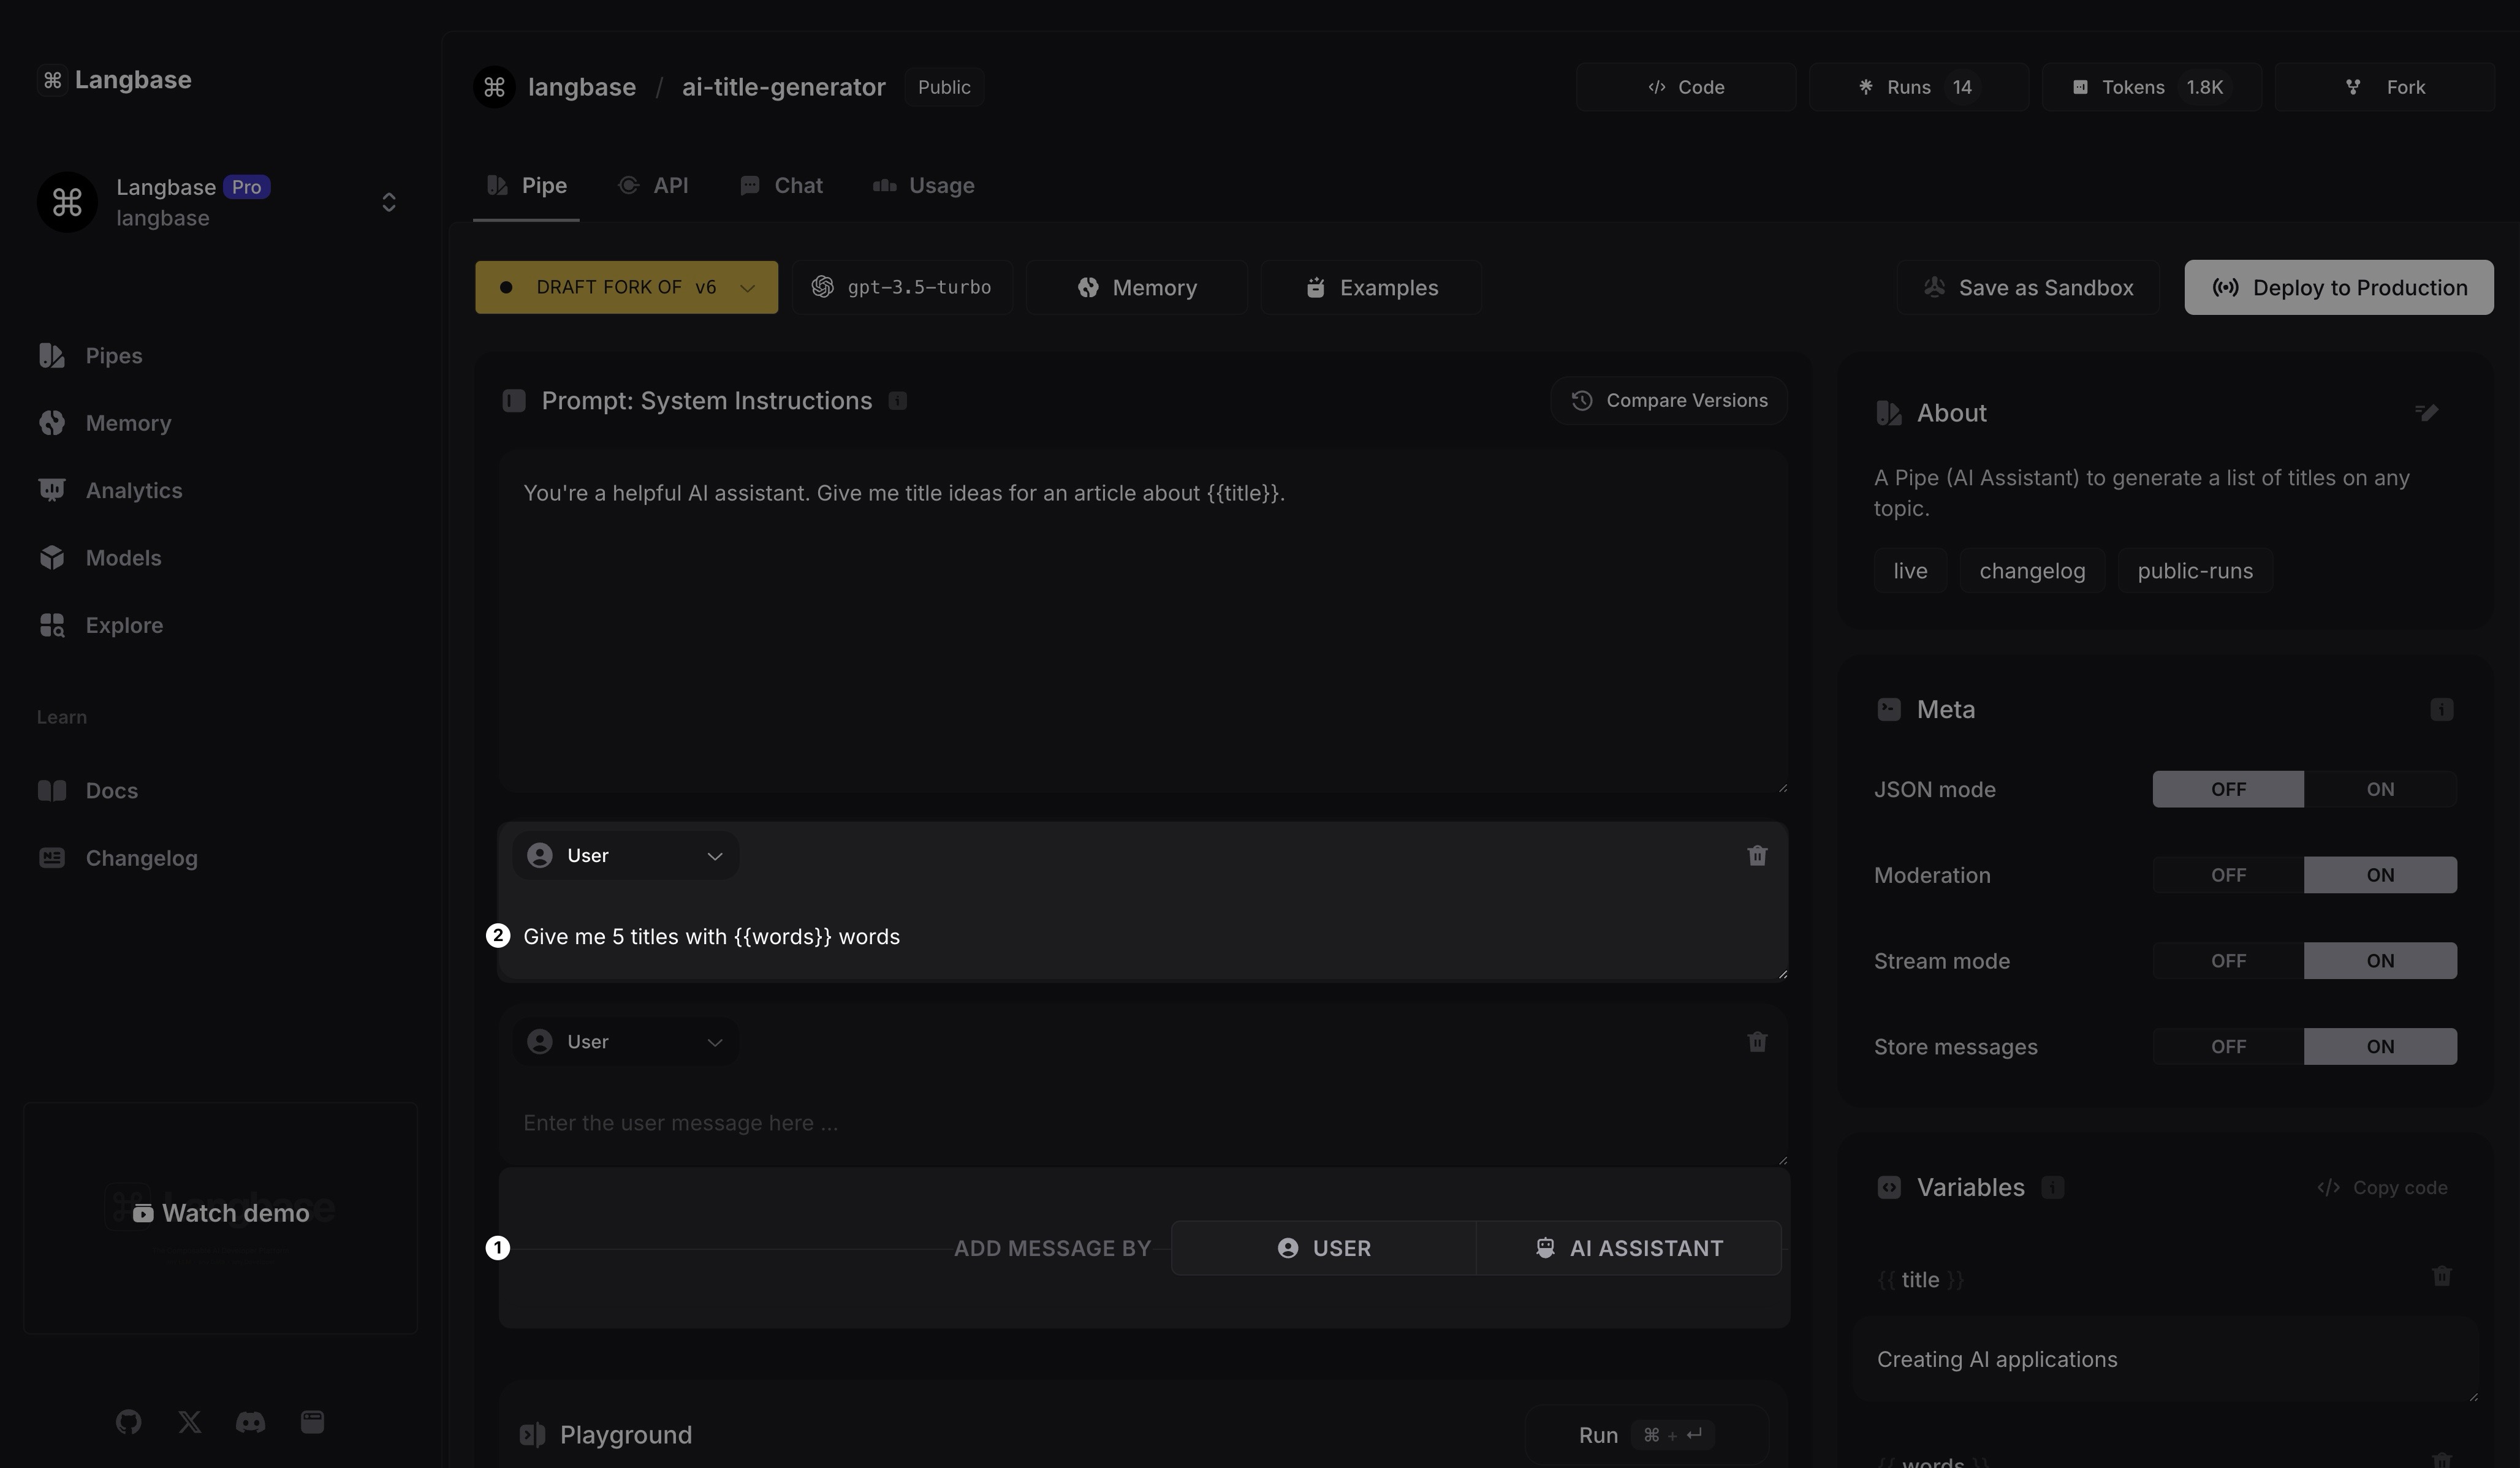Add message by AI ASSISTANT
The height and width of the screenshot is (1468, 2520).
coord(1628,1248)
